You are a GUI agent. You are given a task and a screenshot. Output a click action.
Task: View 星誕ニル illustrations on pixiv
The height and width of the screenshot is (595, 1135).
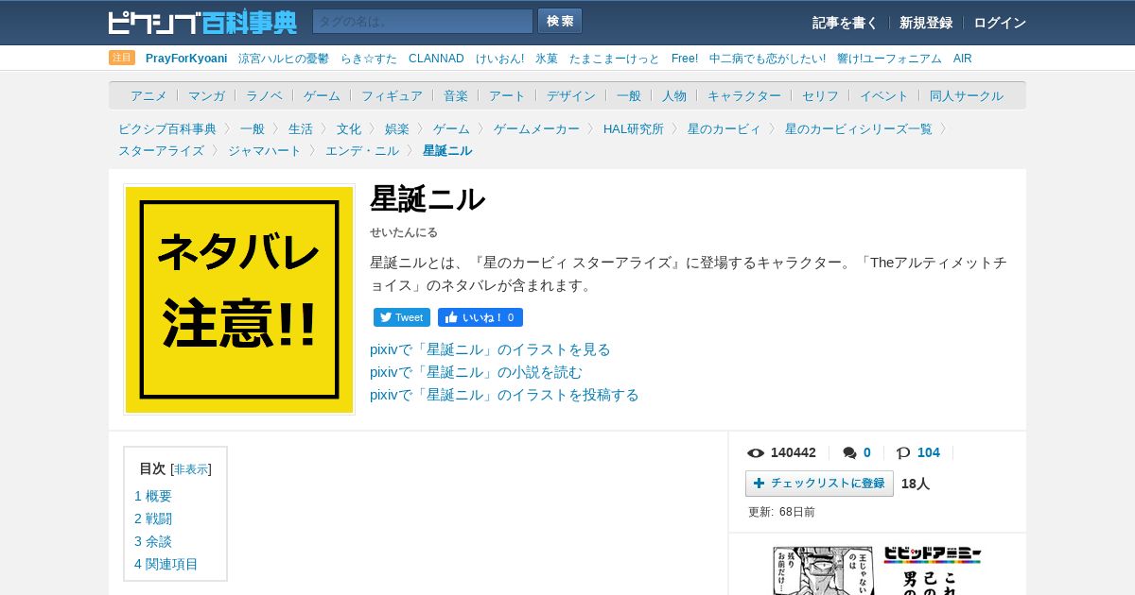point(490,349)
